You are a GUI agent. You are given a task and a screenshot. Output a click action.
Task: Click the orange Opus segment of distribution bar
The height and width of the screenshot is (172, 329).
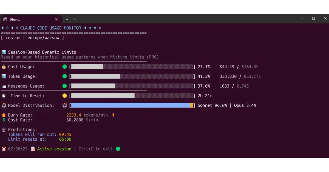click(192, 105)
